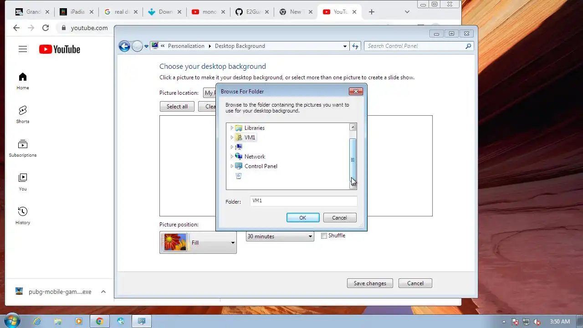This screenshot has width=583, height=328.
Task: Switch to the 'mono' YouTube tab
Action: 208,12
